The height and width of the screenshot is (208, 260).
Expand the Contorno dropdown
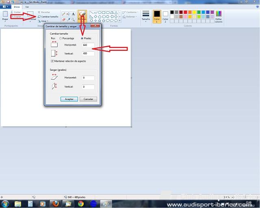click(x=130, y=12)
